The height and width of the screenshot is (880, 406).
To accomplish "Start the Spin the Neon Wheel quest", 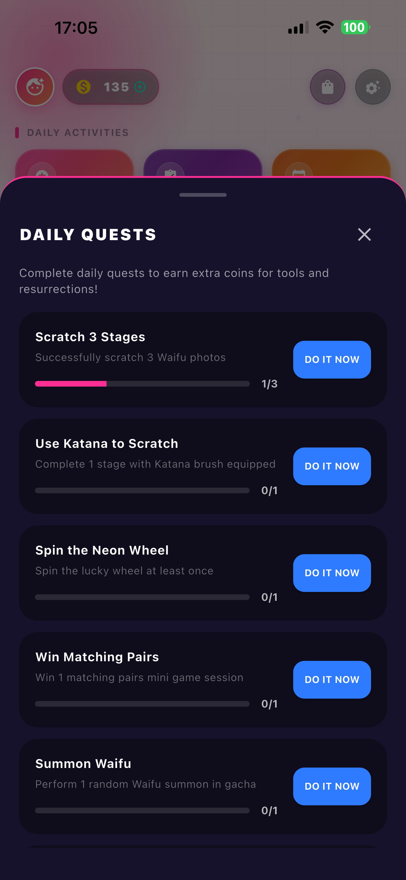I will point(332,573).
